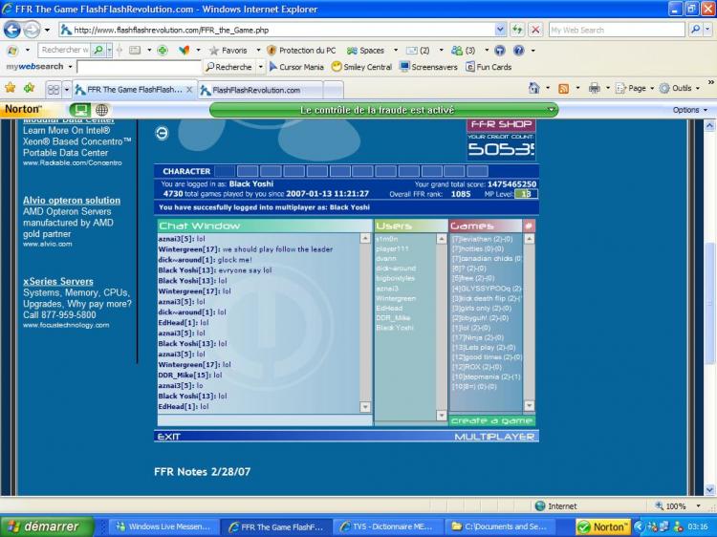Select user Wintergreen in Users list
717x537 pixels.
(x=396, y=298)
